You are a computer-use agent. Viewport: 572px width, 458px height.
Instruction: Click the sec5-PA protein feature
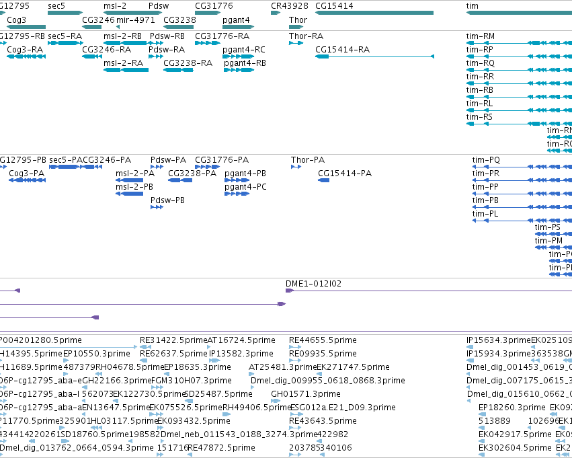click(67, 167)
